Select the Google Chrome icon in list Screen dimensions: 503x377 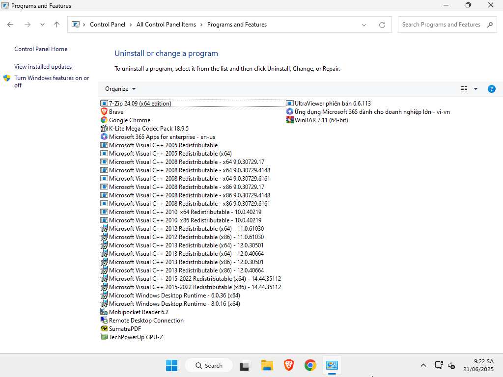click(104, 120)
